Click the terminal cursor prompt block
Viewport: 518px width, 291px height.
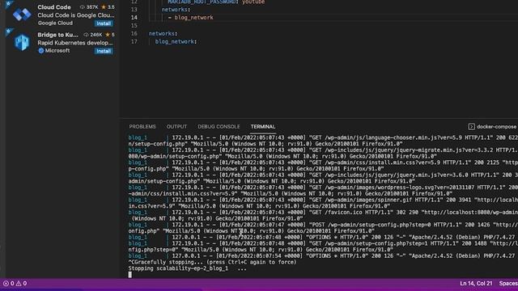[x=129, y=275]
